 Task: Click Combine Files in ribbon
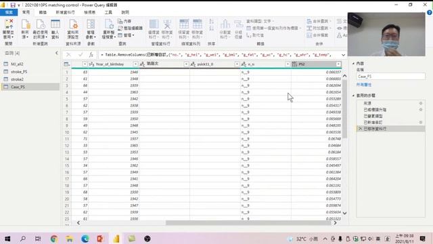pyautogui.click(x=317, y=35)
